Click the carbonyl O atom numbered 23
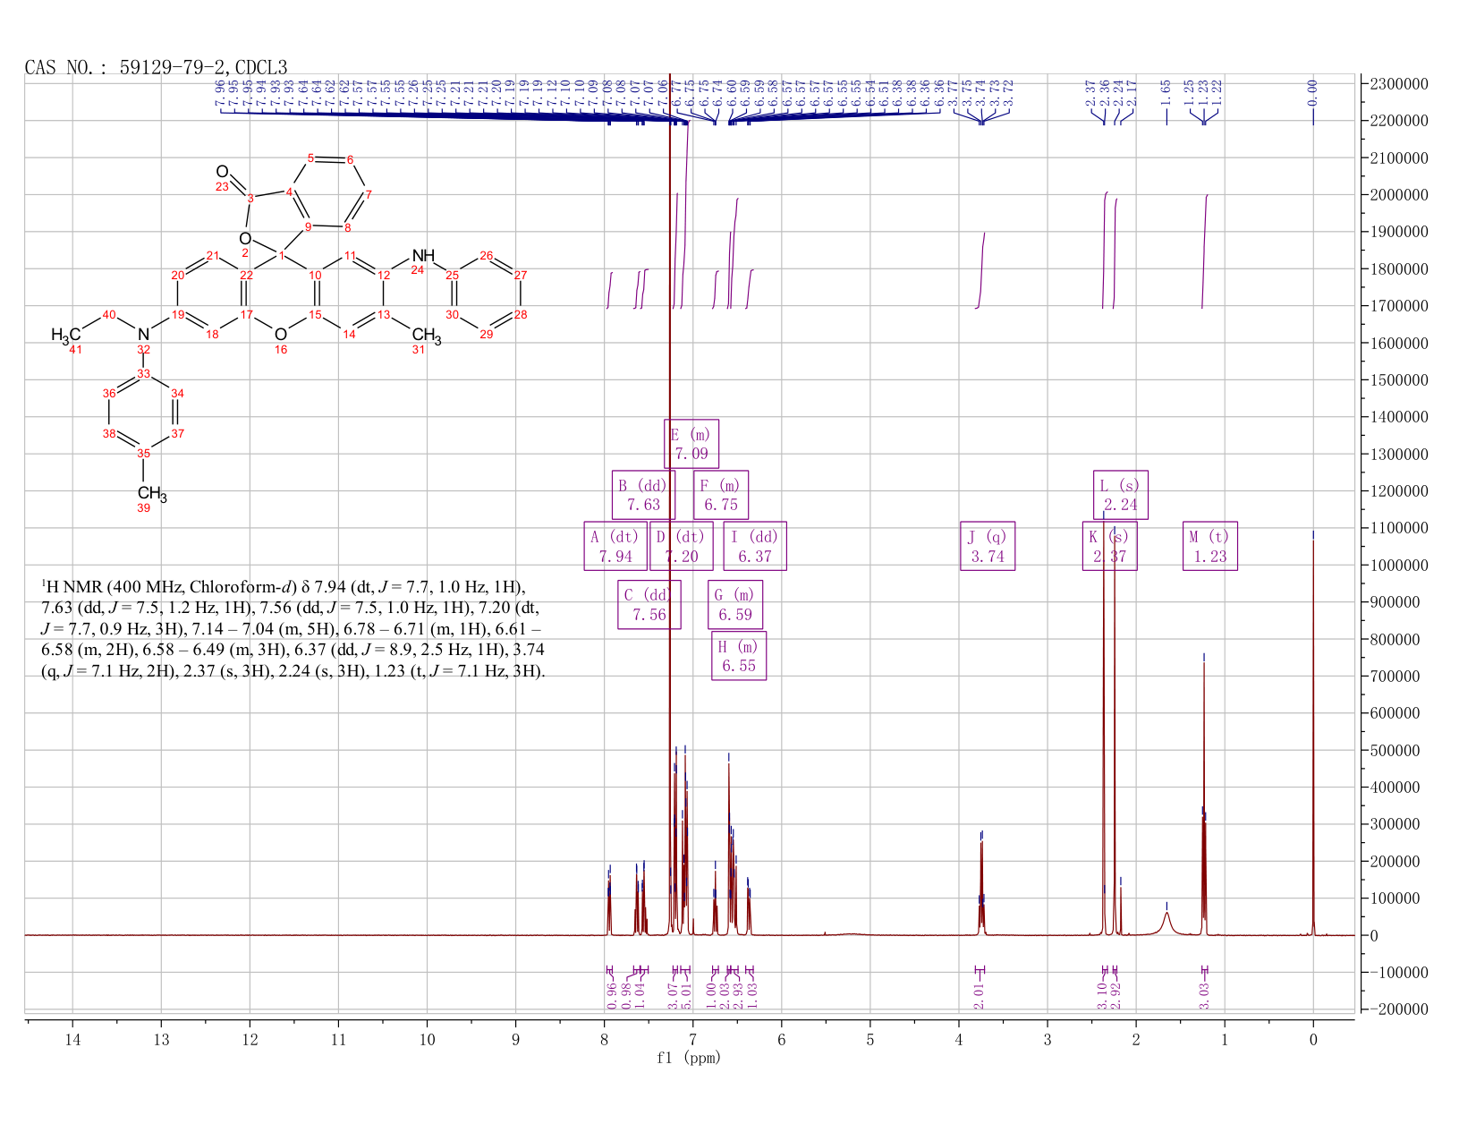Image resolution: width=1476 pixels, height=1141 pixels. (x=222, y=172)
